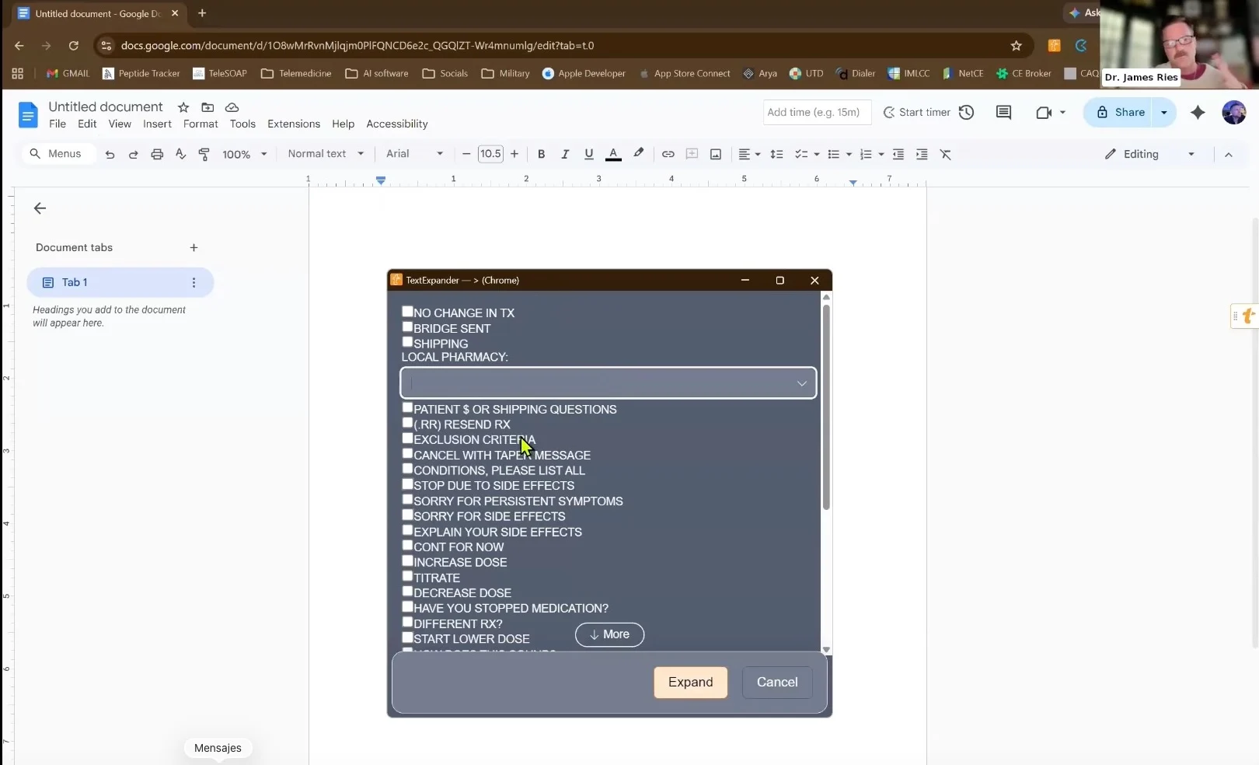Move the document to a folder
This screenshot has width=1259, height=765.
click(208, 107)
